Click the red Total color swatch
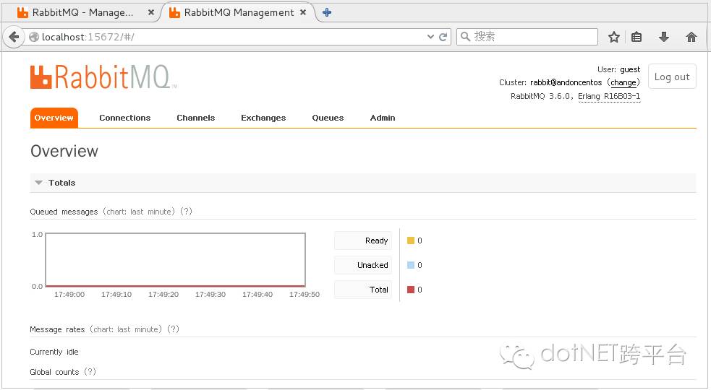The height and width of the screenshot is (390, 711). tap(411, 290)
